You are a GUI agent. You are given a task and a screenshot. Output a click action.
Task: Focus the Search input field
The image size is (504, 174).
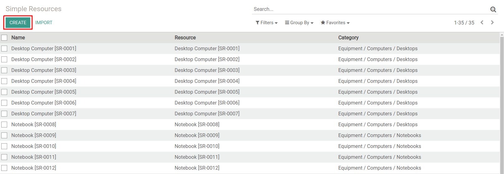coord(368,9)
